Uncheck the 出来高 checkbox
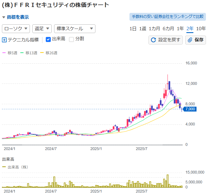The image size is (209, 194). click(48, 39)
